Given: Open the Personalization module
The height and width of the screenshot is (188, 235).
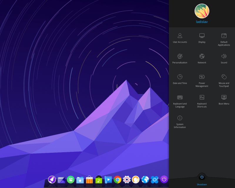Looking at the screenshot, I should coord(180,59).
